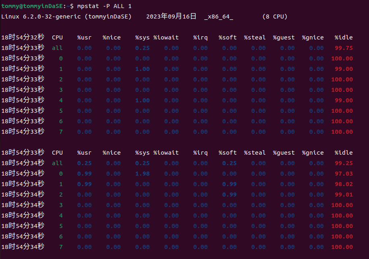Click '%idle' header in the 18时54分32秒 row
This screenshot has width=369, height=259.
coord(344,37)
